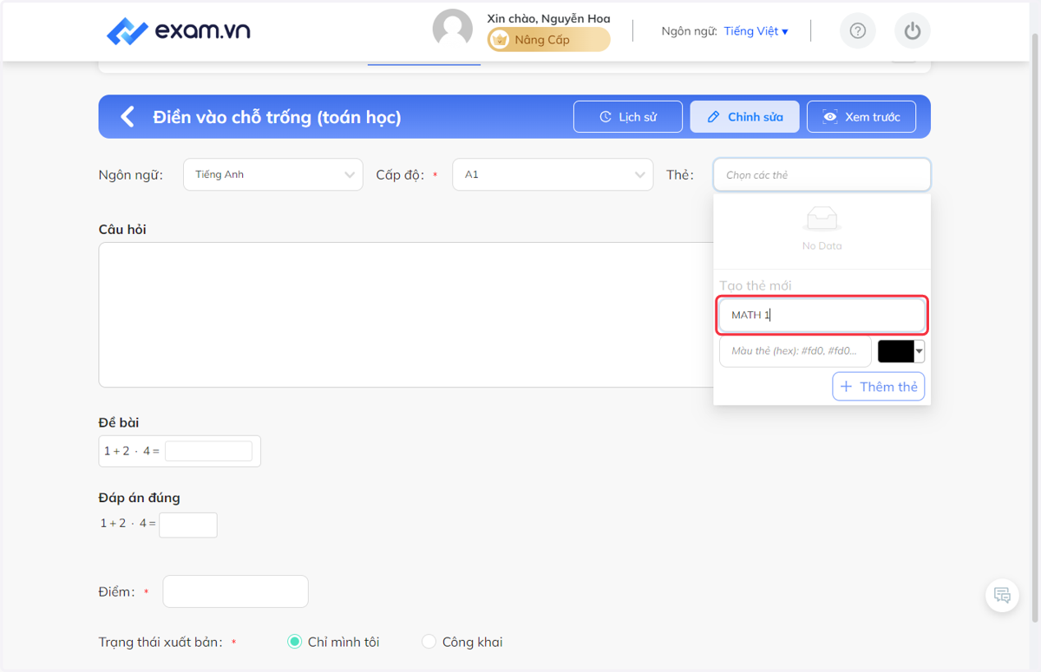The image size is (1041, 672).
Task: Open the user avatar profile picture
Action: point(453,30)
